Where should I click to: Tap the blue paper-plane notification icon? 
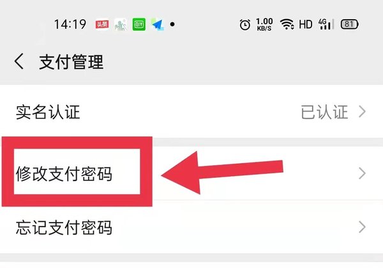tap(158, 24)
